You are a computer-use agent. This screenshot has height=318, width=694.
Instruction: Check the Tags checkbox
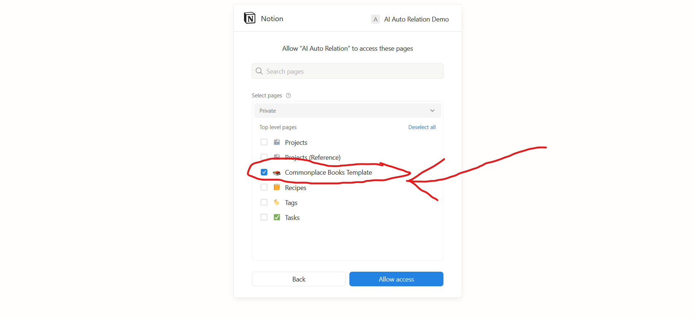click(x=264, y=202)
